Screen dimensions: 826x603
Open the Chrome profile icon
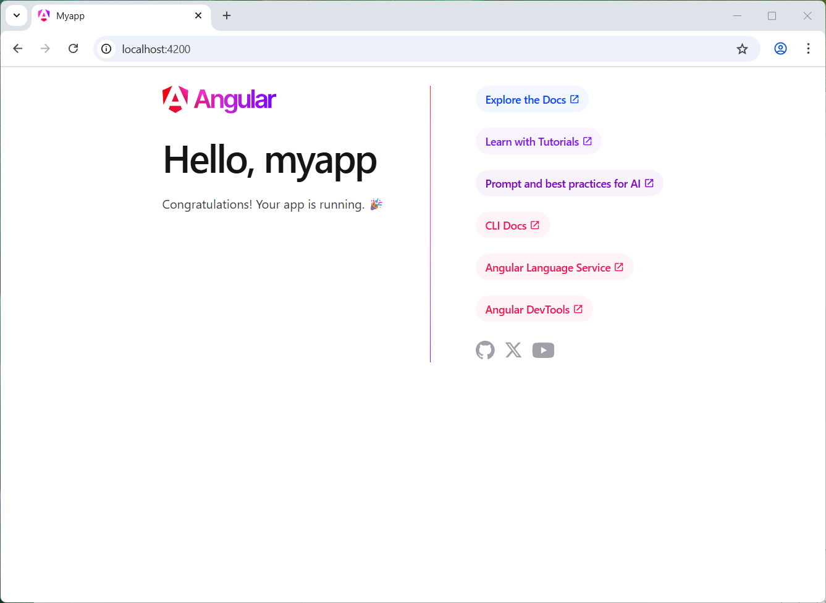pyautogui.click(x=780, y=49)
